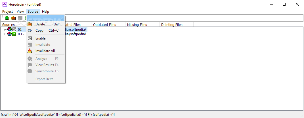
Task: Open the Help menu
Action: (x=46, y=12)
